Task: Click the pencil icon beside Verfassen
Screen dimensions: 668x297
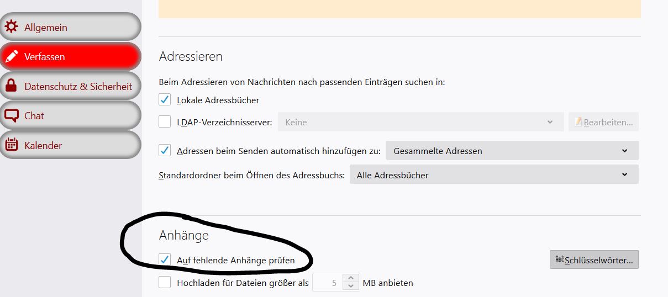Action: (x=11, y=56)
